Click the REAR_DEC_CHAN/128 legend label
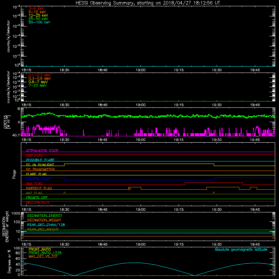 tap(46, 225)
